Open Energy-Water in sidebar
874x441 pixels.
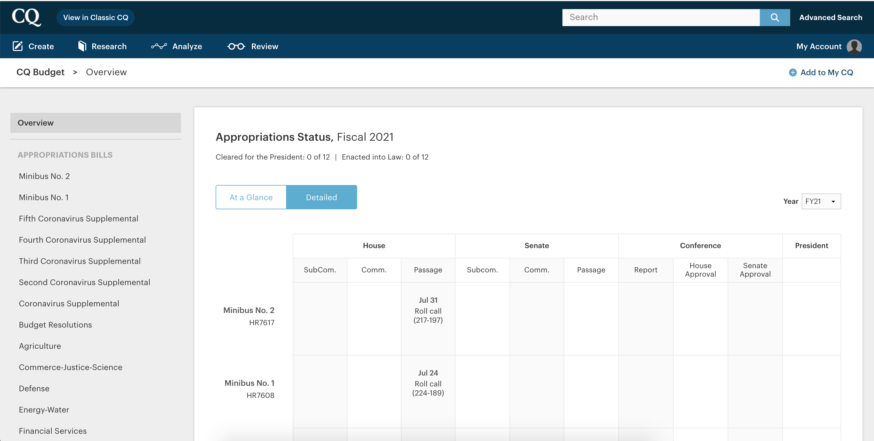[x=44, y=410]
